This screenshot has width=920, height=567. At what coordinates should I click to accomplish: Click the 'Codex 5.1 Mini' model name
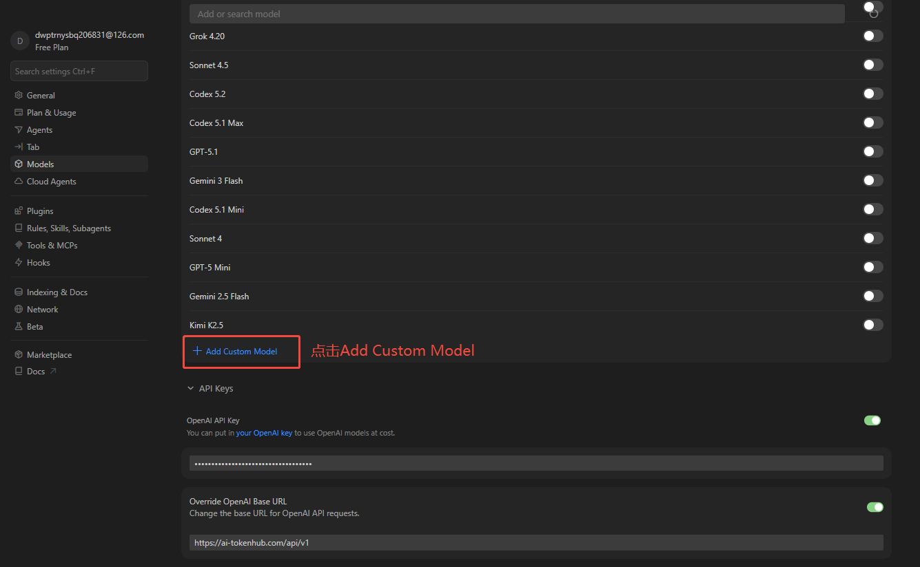216,210
